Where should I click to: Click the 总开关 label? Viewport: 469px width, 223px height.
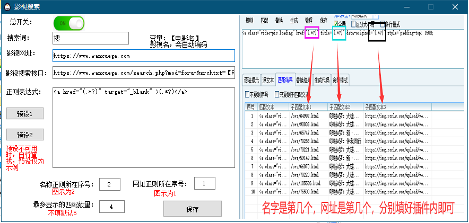pyautogui.click(x=21, y=22)
